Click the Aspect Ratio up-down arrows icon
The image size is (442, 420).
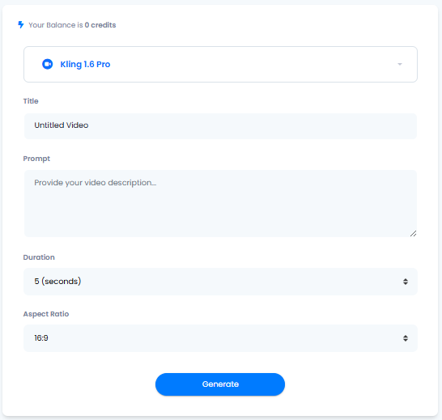[406, 338]
